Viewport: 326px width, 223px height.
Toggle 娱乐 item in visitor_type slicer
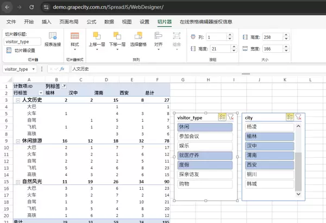coord(204,146)
